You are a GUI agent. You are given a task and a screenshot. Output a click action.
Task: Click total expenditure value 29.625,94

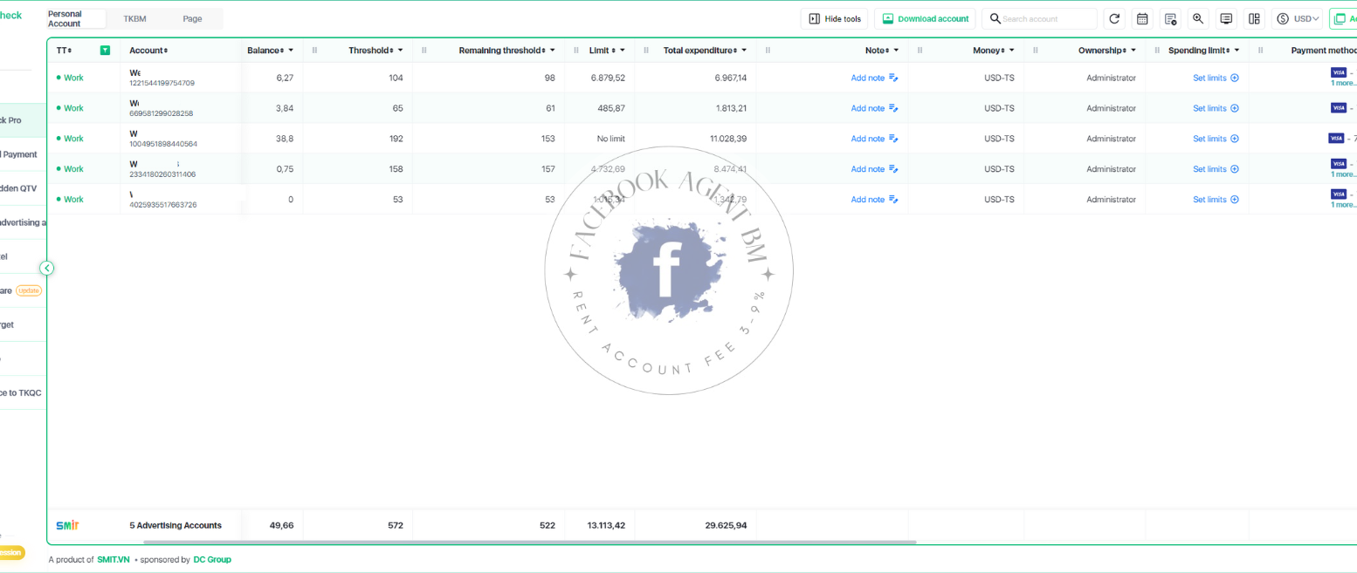click(726, 526)
